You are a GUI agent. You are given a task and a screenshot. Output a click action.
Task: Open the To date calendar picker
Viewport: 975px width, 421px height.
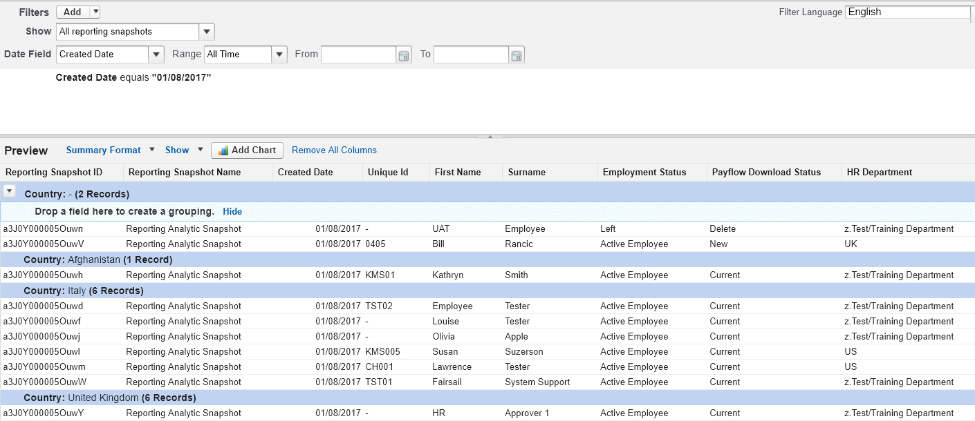point(517,55)
